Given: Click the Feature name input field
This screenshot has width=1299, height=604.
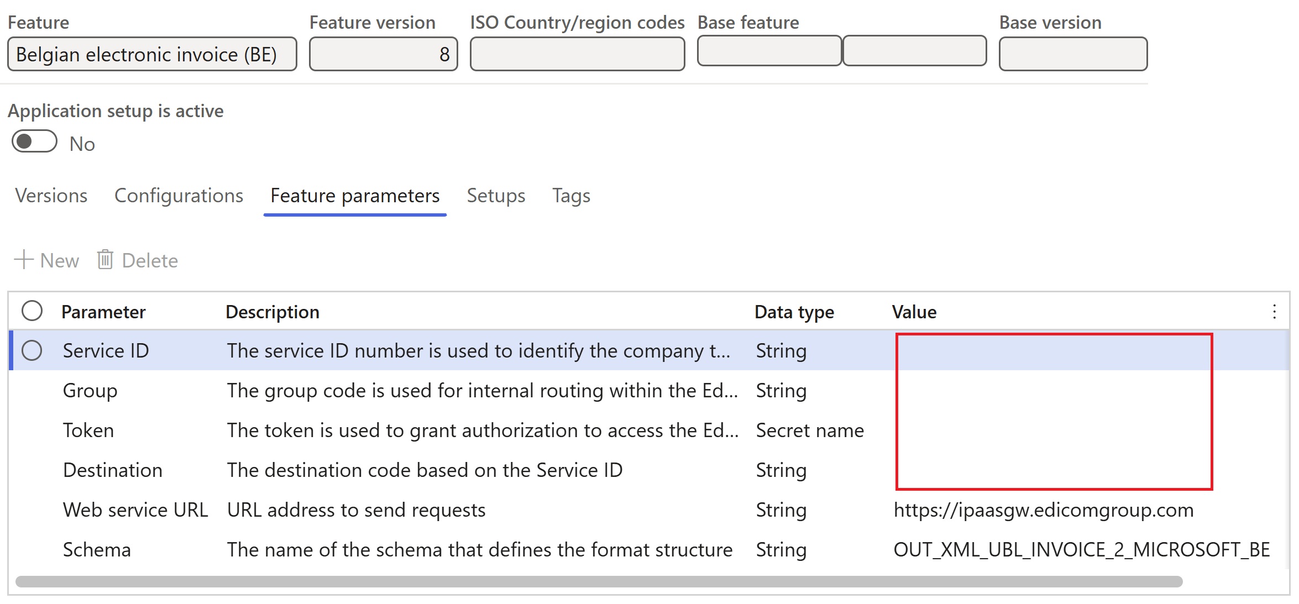Looking at the screenshot, I should [x=152, y=54].
